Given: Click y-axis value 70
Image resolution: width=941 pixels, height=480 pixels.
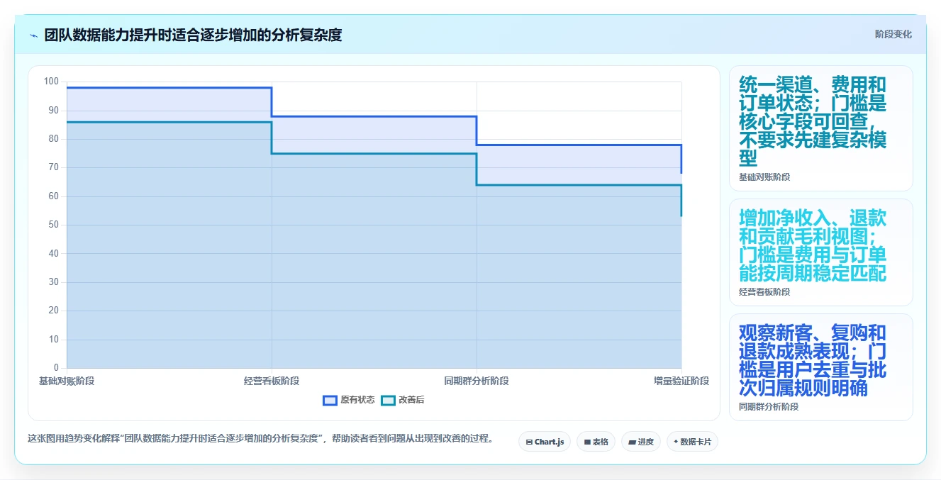Looking at the screenshot, I should point(54,167).
